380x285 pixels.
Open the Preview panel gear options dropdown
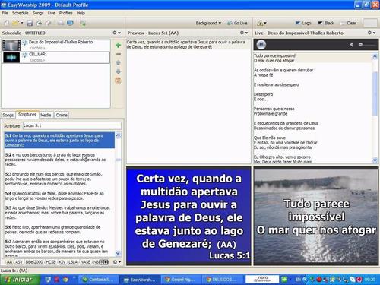(244, 33)
